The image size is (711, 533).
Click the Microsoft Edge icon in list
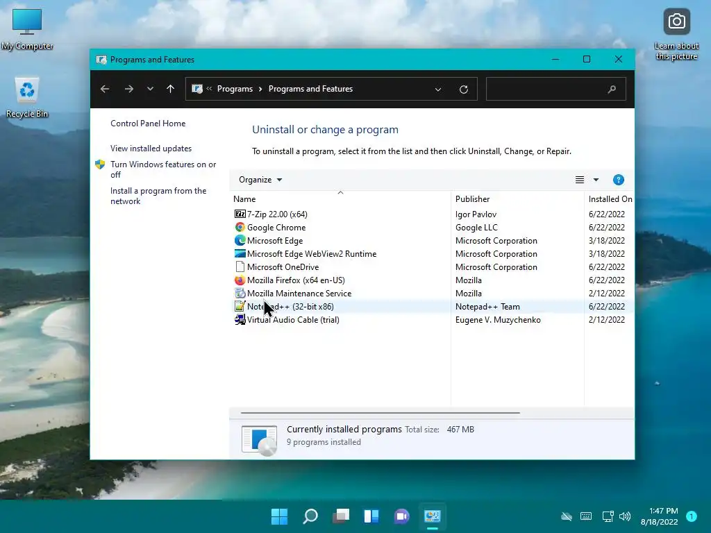(x=240, y=240)
